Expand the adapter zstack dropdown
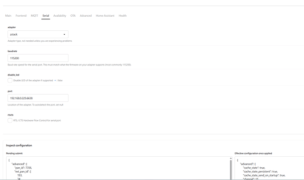The height and width of the screenshot is (180, 304). [38, 34]
